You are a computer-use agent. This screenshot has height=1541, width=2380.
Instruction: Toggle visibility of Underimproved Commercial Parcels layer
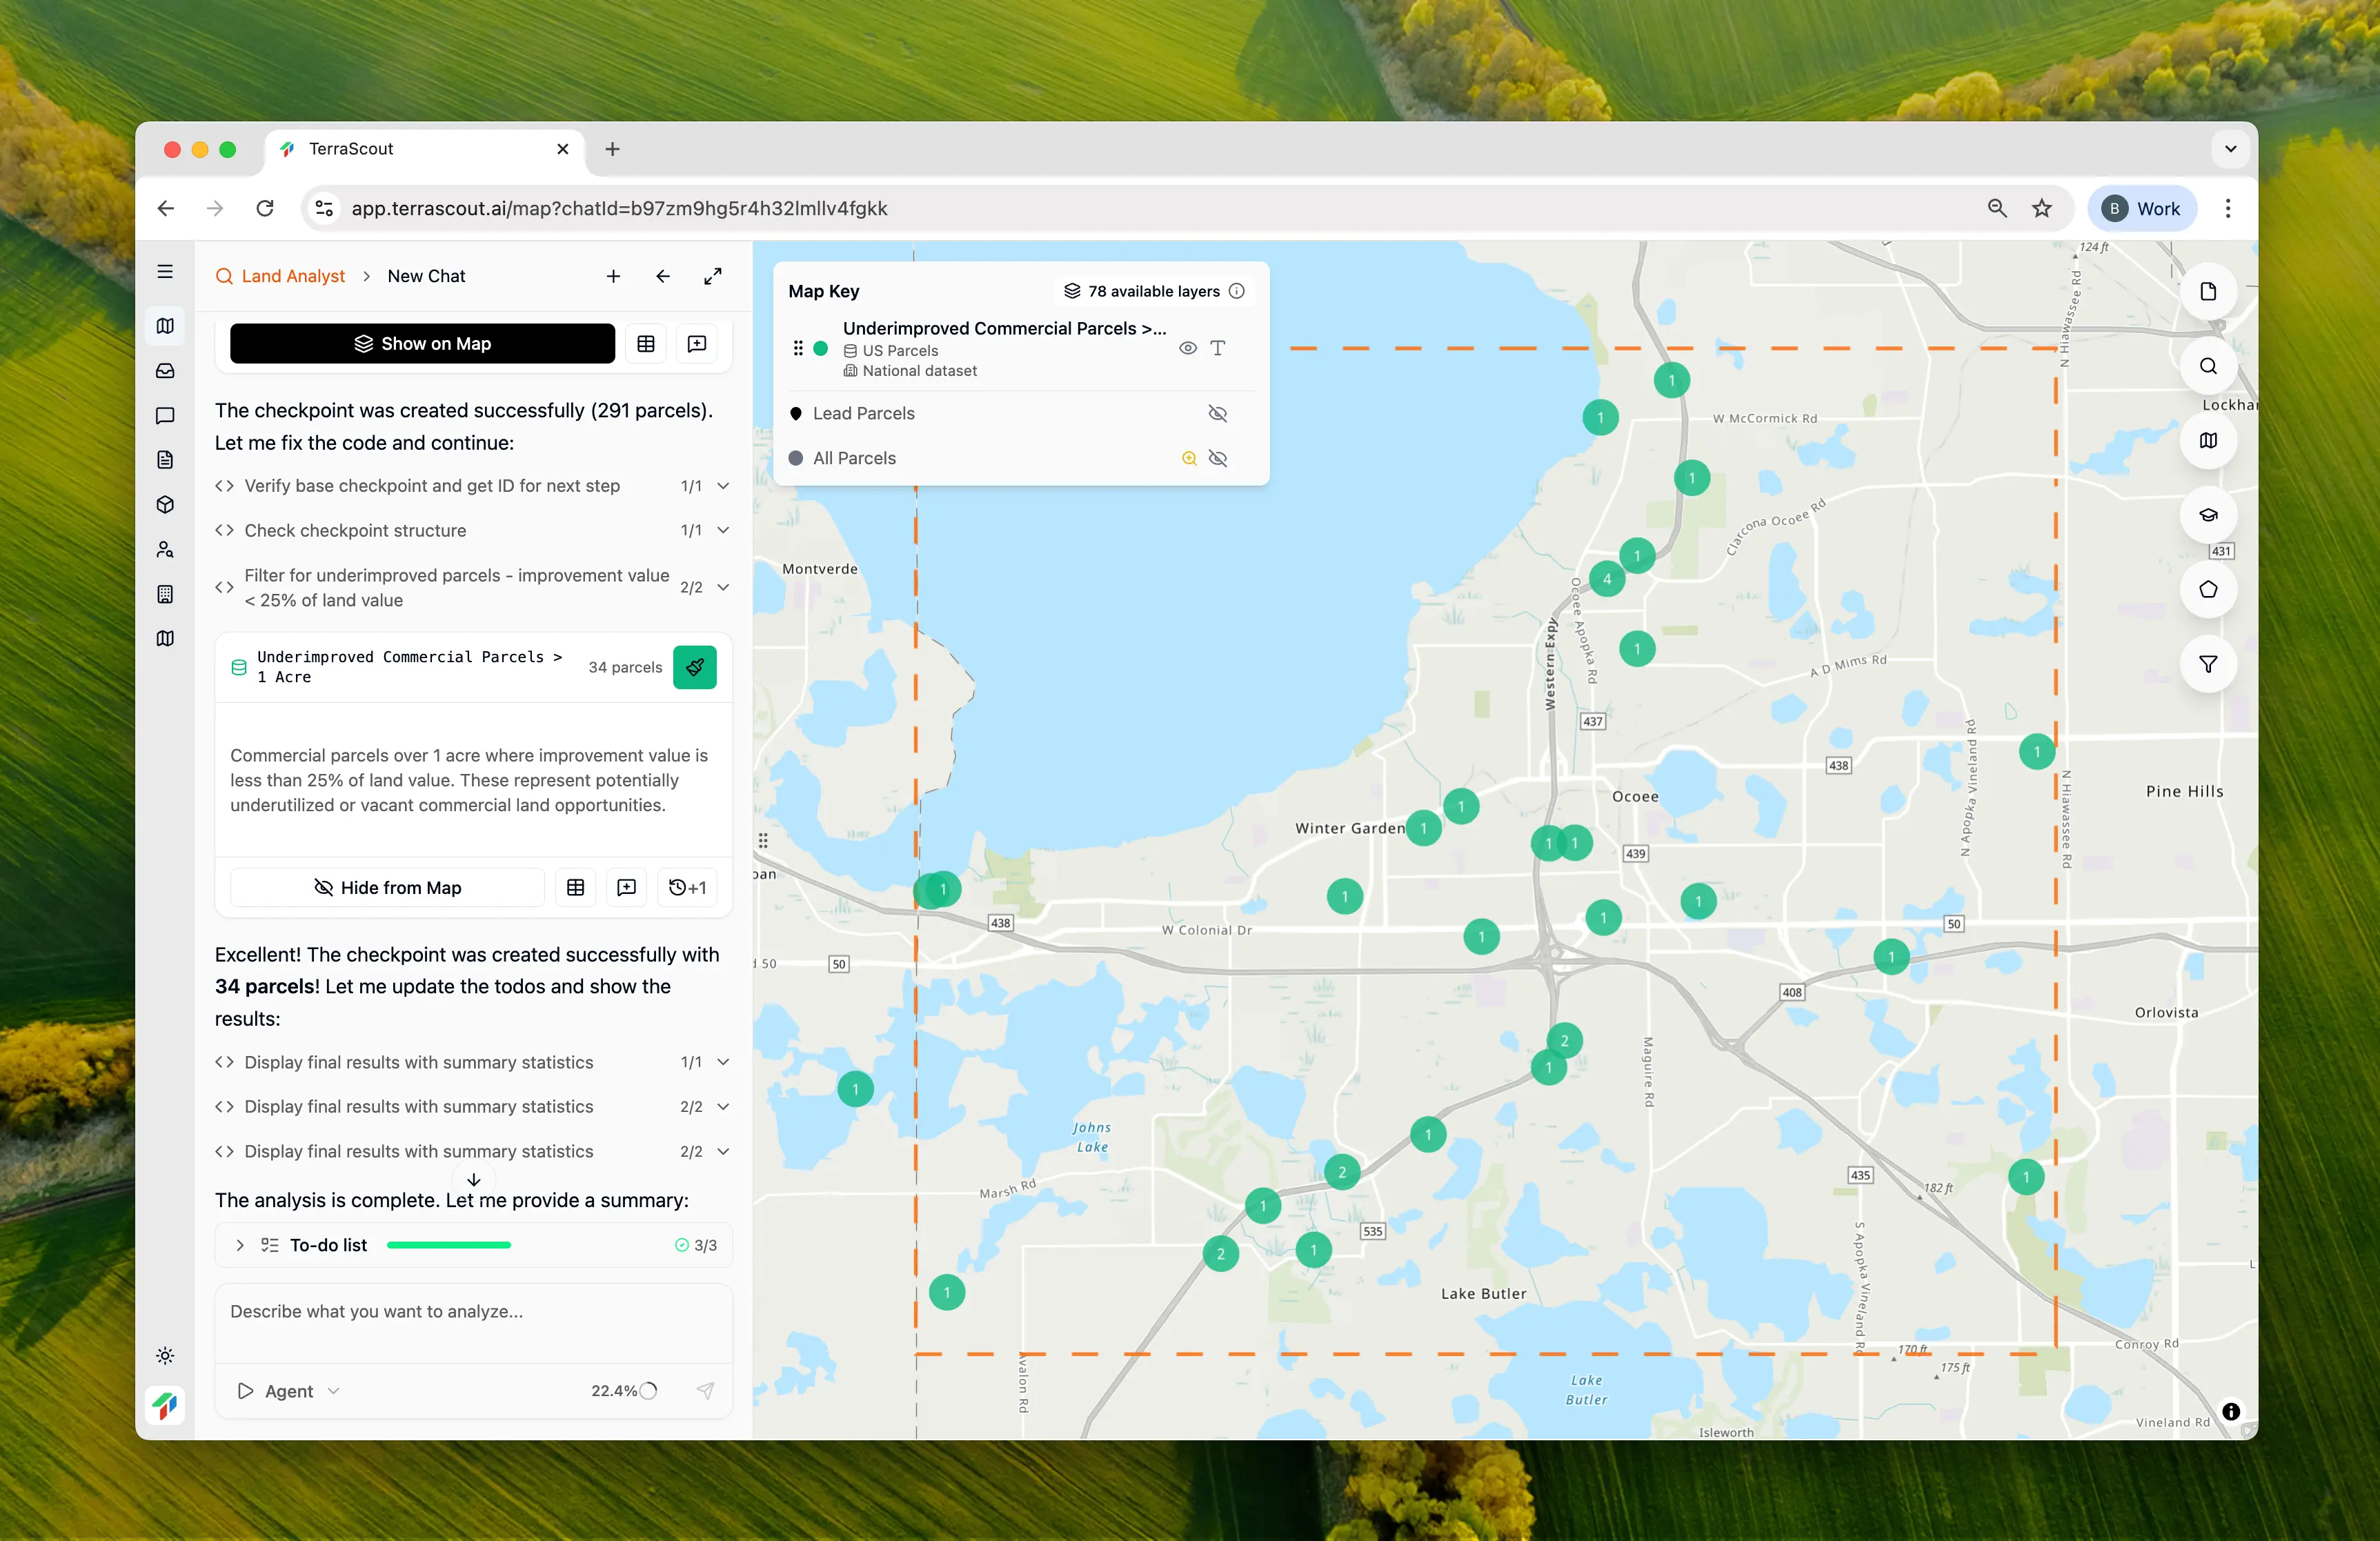[x=1187, y=348]
